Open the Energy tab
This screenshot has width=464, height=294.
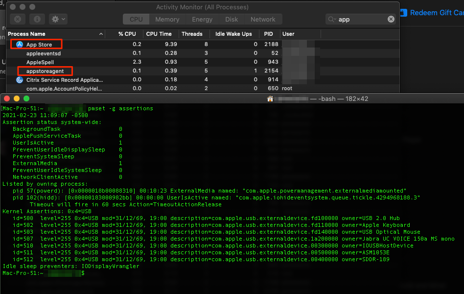click(x=202, y=19)
